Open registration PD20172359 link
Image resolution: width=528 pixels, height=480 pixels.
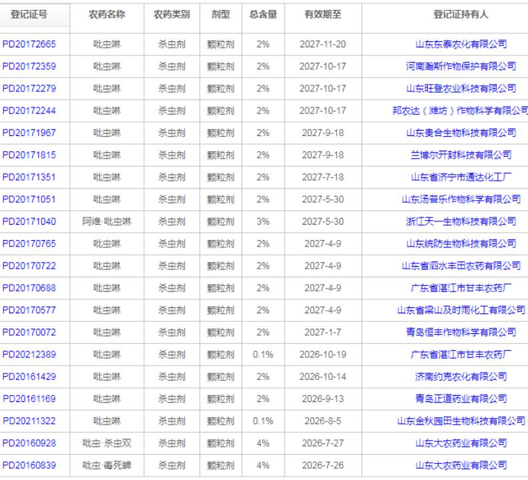(x=29, y=67)
